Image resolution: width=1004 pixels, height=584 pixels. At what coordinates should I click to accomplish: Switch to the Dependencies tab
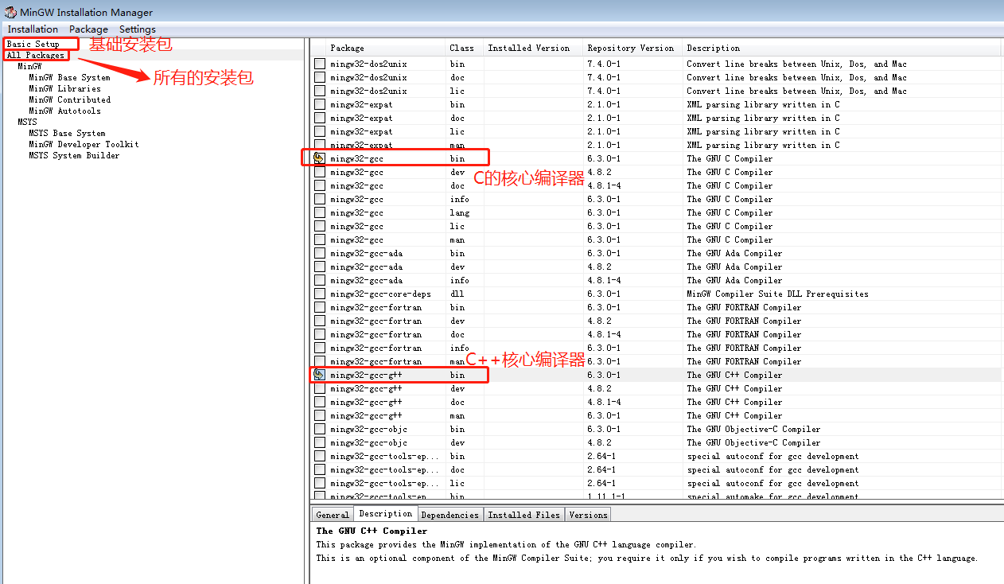[x=449, y=515]
